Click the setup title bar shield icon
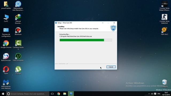 pyautogui.click(x=56, y=23)
